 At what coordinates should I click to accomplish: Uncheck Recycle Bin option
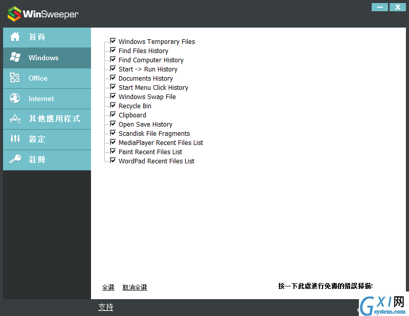point(113,105)
